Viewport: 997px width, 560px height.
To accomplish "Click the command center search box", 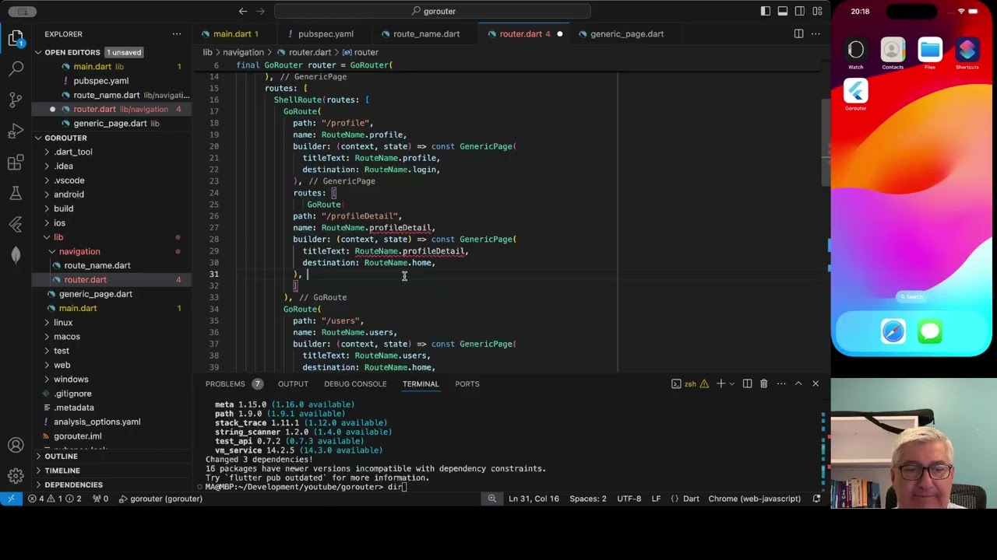I will click(432, 11).
